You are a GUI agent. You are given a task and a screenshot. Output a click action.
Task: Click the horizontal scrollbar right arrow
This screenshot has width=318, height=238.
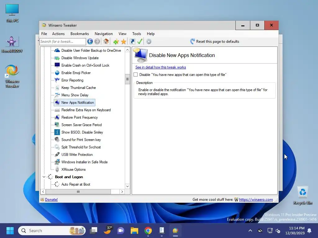(122, 192)
